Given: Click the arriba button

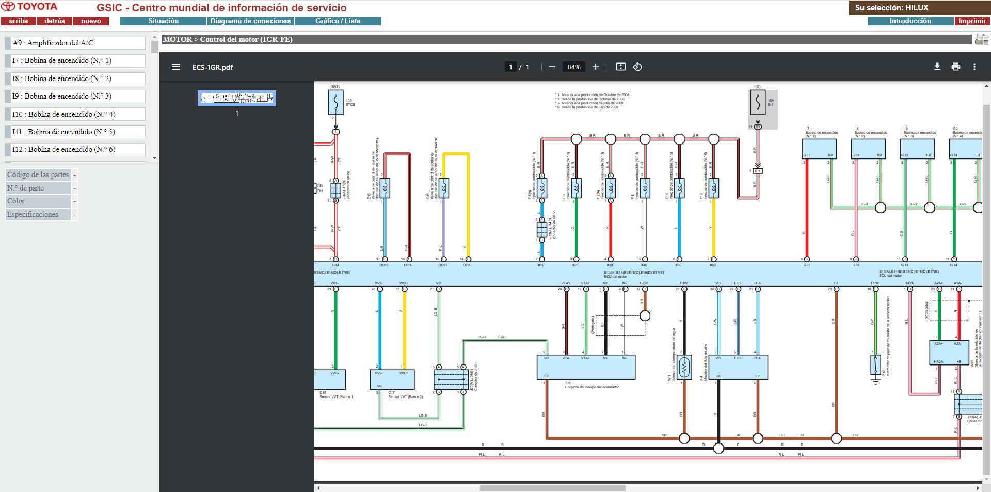Looking at the screenshot, I should pyautogui.click(x=19, y=21).
